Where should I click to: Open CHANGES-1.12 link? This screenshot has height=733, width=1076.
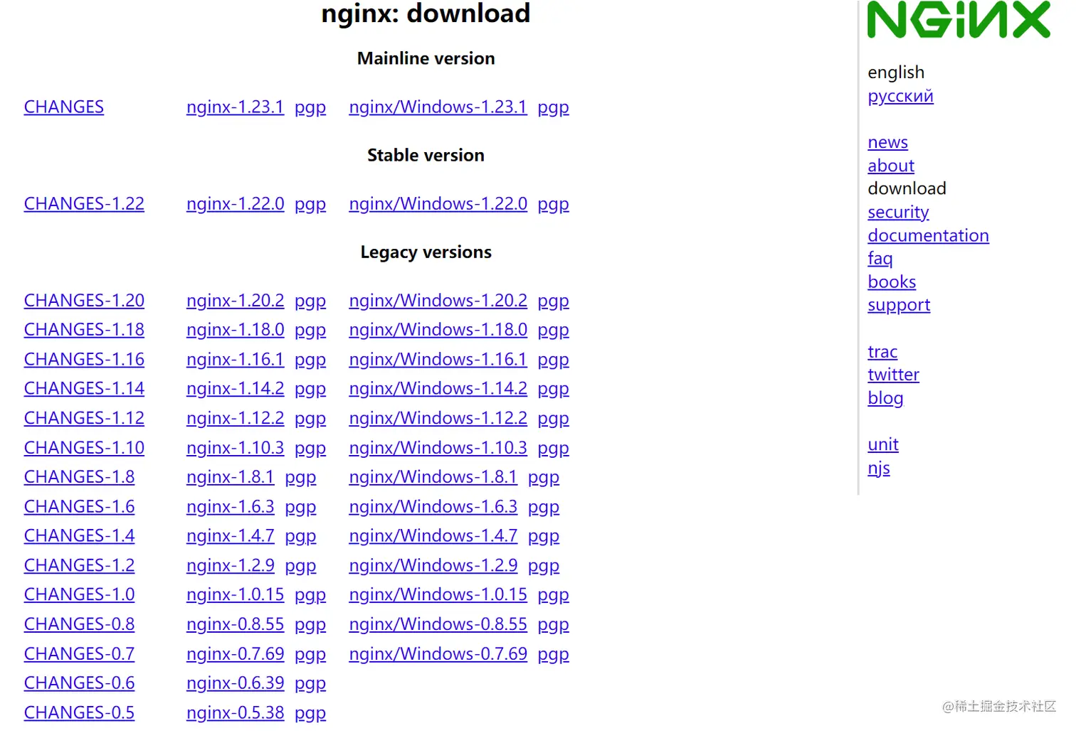pos(84,419)
